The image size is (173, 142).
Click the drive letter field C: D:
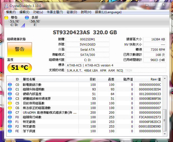88,60
